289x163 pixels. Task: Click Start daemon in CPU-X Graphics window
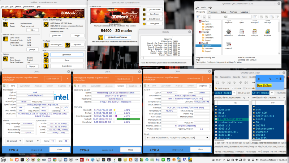point(194,79)
